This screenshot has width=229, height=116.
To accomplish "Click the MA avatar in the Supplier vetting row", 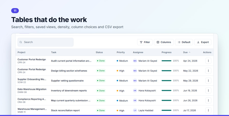I will [x=135, y=81].
